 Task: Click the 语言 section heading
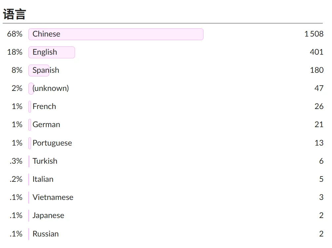click(x=15, y=14)
